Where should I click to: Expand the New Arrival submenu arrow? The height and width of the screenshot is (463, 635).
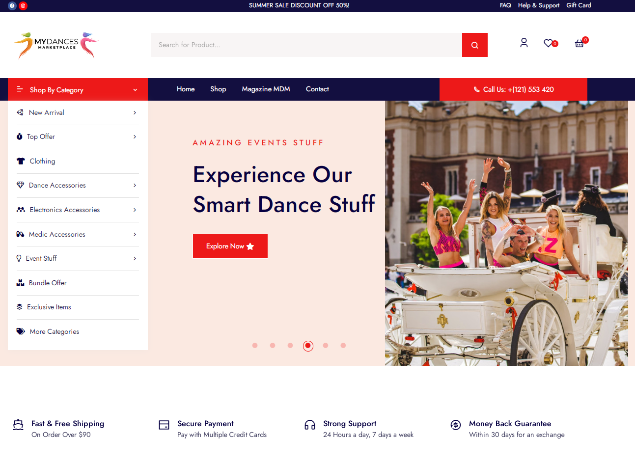[x=135, y=112]
